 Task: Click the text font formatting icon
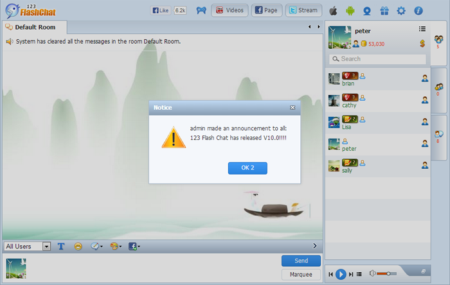click(61, 246)
